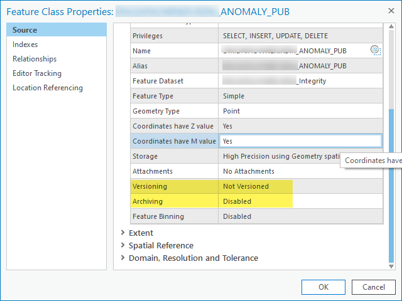Go to the Editor Tracking tab
402x301 pixels.
(37, 73)
